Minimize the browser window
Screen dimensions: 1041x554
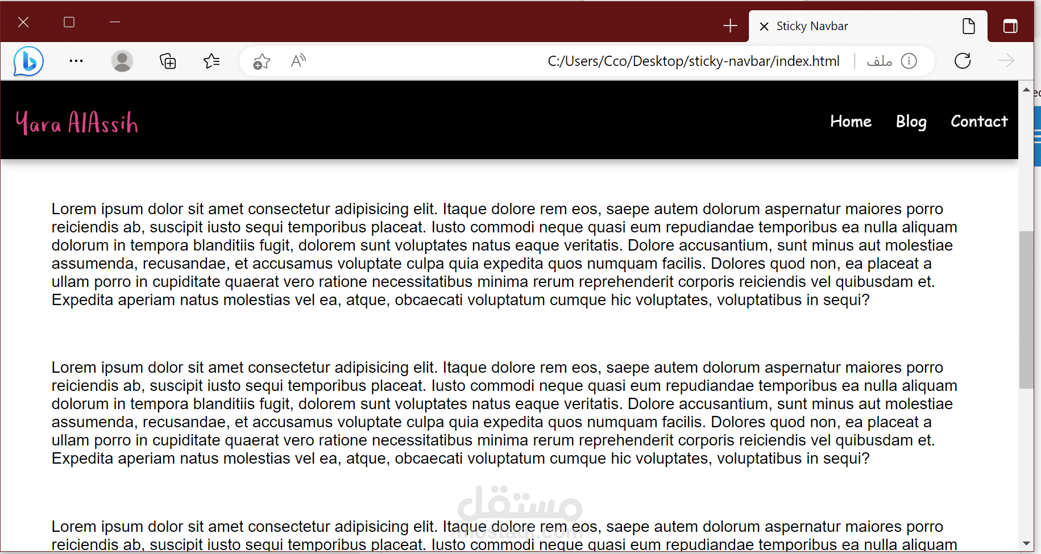[115, 22]
